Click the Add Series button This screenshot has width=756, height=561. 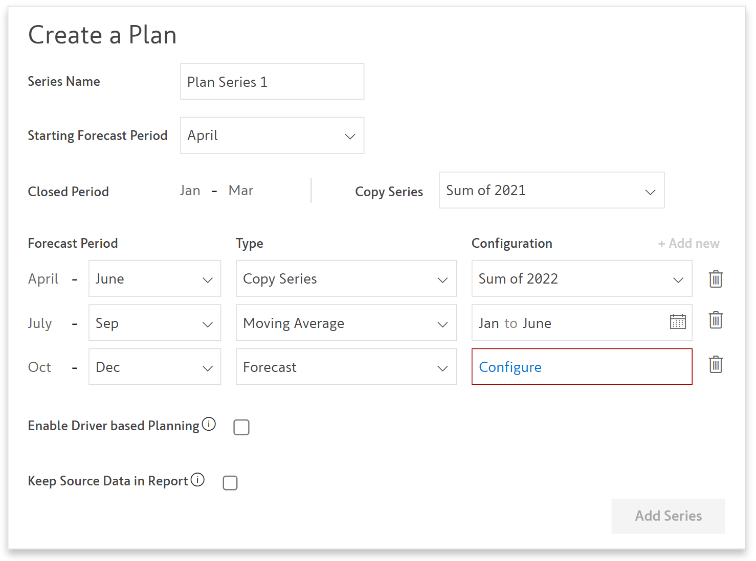pyautogui.click(x=668, y=516)
